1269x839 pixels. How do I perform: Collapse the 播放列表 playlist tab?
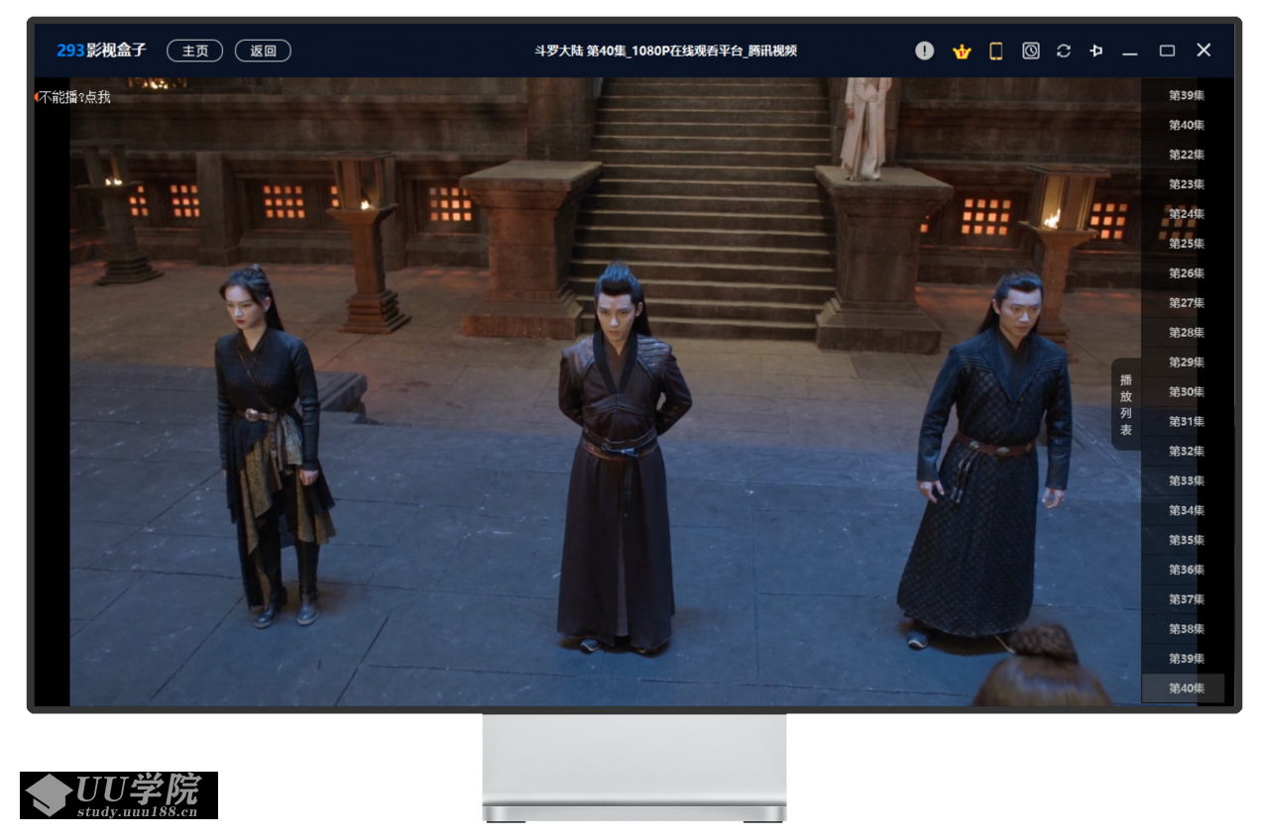(x=1125, y=404)
